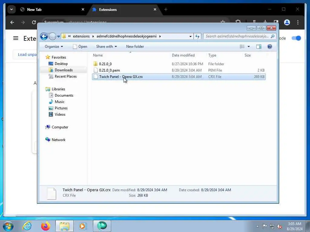
Task: Expand the address bar history dropdown
Action: click(190, 36)
